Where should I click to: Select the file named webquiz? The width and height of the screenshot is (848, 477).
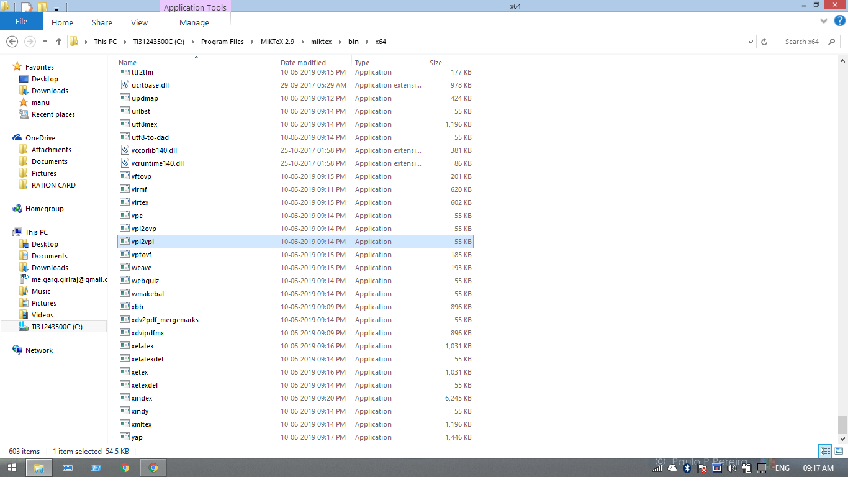(x=145, y=281)
